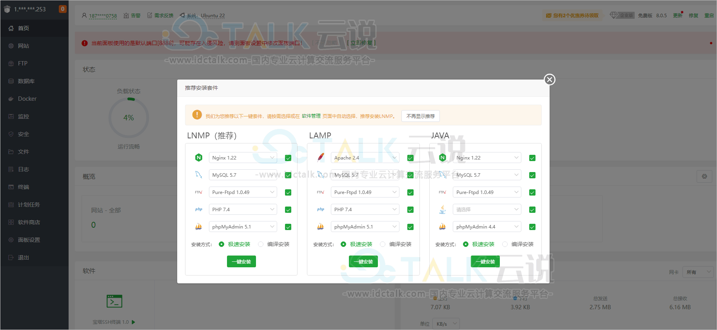Viewport: 717px width, 330px height.
Task: Uncheck the Nginx 1.22 checkbox in LNMP
Action: point(288,158)
